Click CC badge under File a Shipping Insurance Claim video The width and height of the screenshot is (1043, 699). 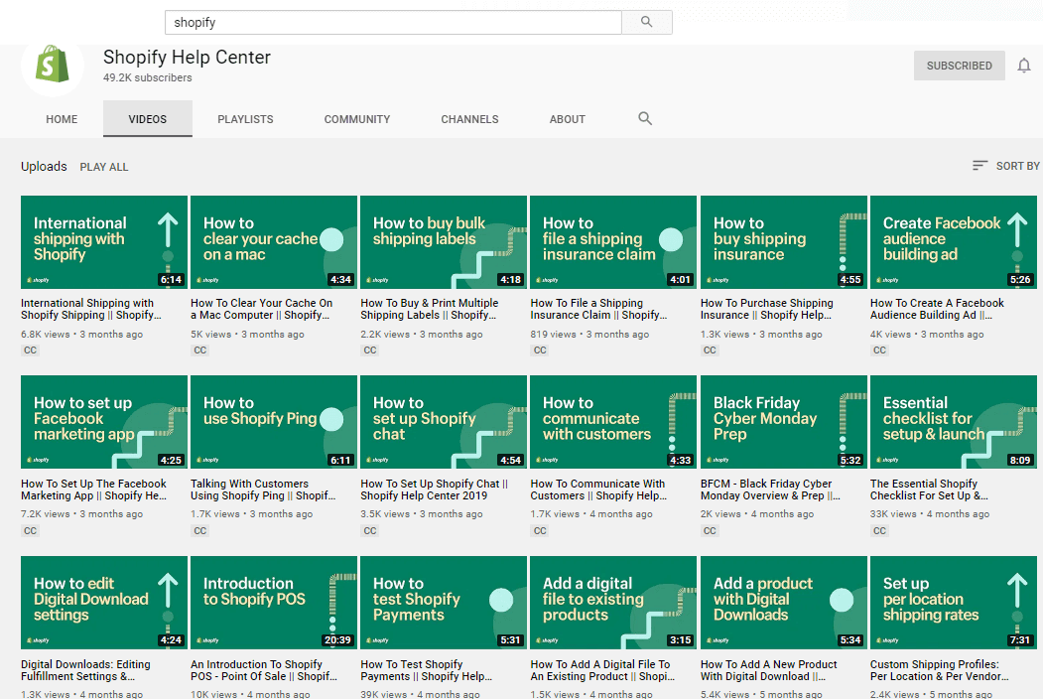pyautogui.click(x=540, y=350)
